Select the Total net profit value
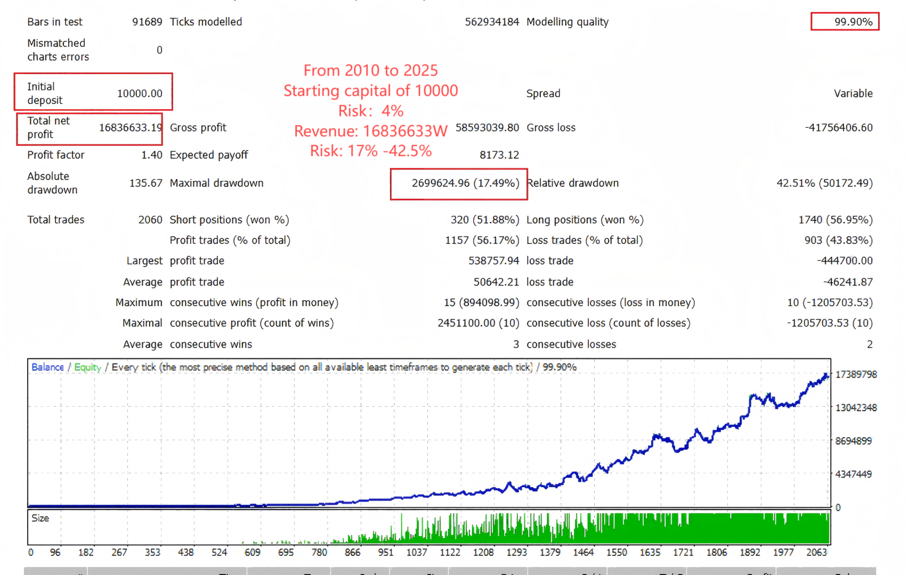 point(130,128)
